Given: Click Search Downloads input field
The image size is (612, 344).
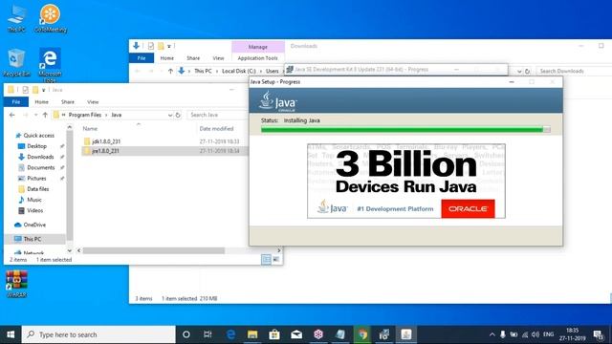Looking at the screenshot, I should click(x=574, y=71).
